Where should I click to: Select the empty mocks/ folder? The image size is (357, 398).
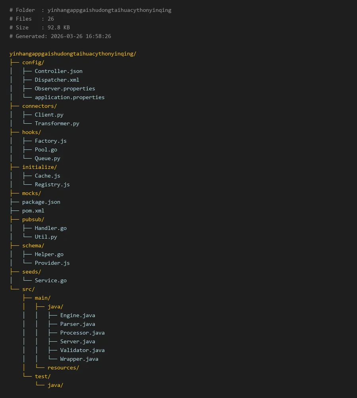(31, 193)
